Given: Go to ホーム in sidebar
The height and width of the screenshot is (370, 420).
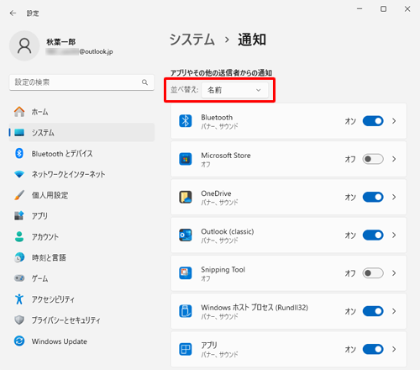Looking at the screenshot, I should [81, 112].
